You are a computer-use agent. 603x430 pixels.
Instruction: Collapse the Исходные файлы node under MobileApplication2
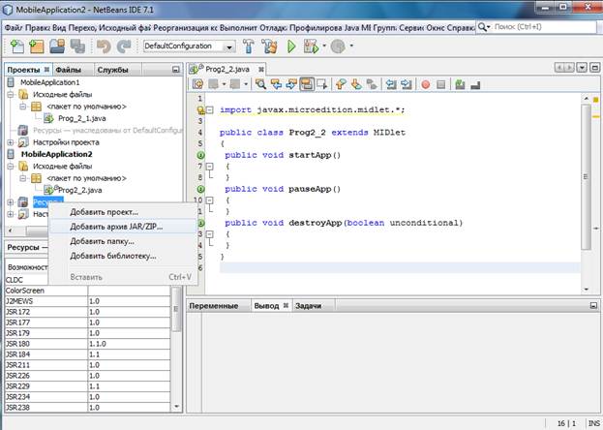coord(12,167)
